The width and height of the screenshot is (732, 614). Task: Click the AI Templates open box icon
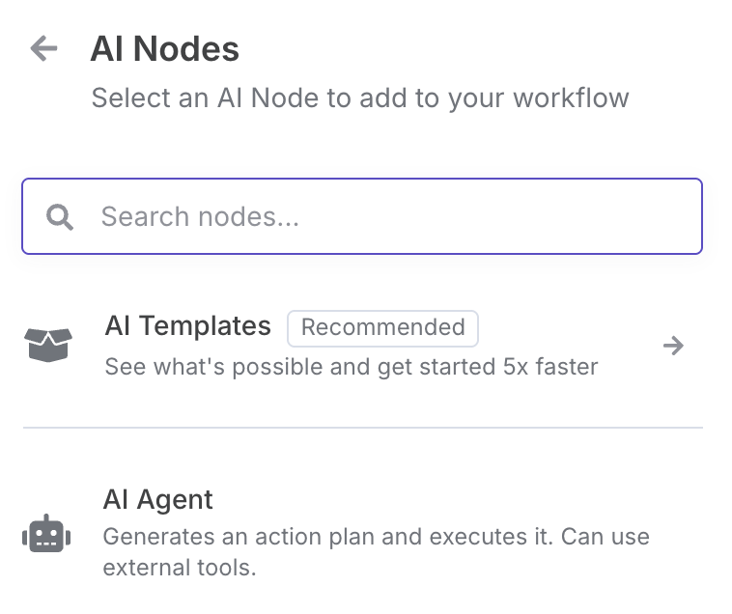pyautogui.click(x=48, y=345)
